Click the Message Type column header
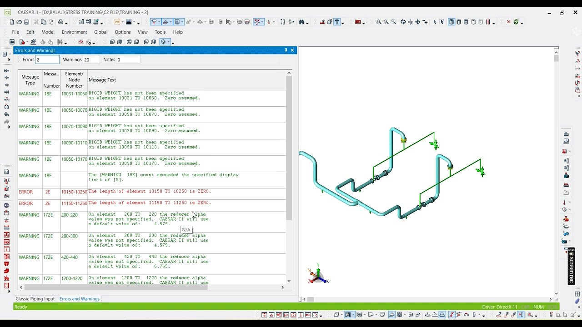 30,80
